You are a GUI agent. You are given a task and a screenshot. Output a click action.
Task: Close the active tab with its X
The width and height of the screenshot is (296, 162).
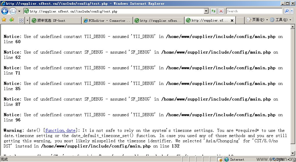232,21
